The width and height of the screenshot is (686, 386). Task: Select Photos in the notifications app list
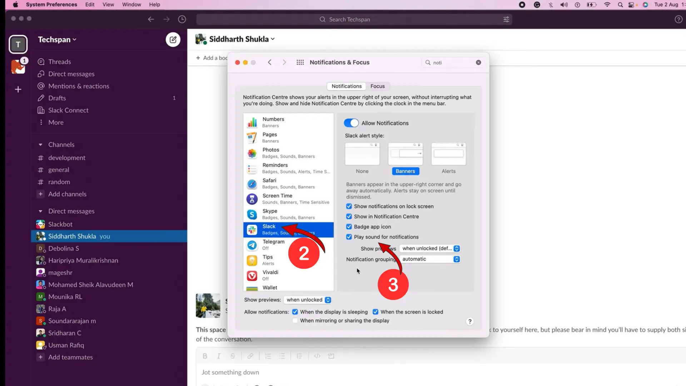pos(288,153)
